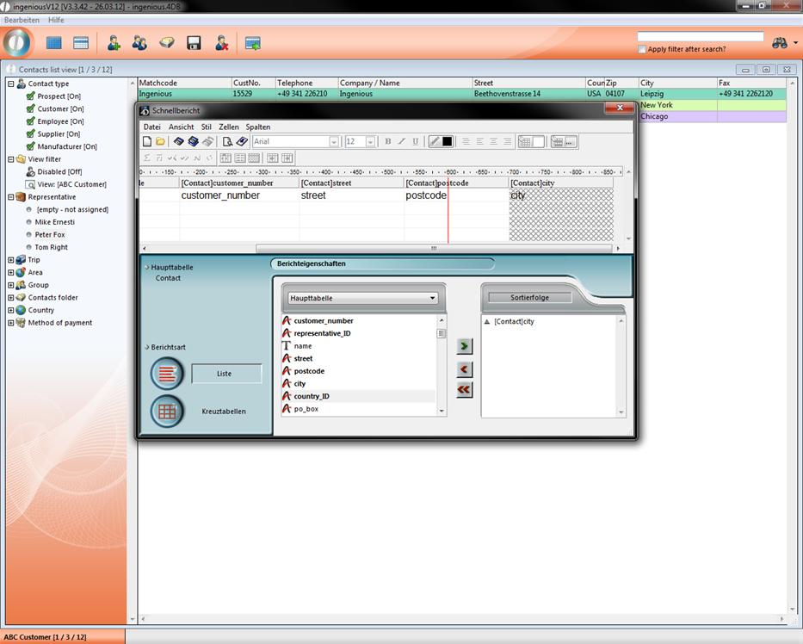Select country_ID field in the list
The image size is (803, 644).
[312, 396]
